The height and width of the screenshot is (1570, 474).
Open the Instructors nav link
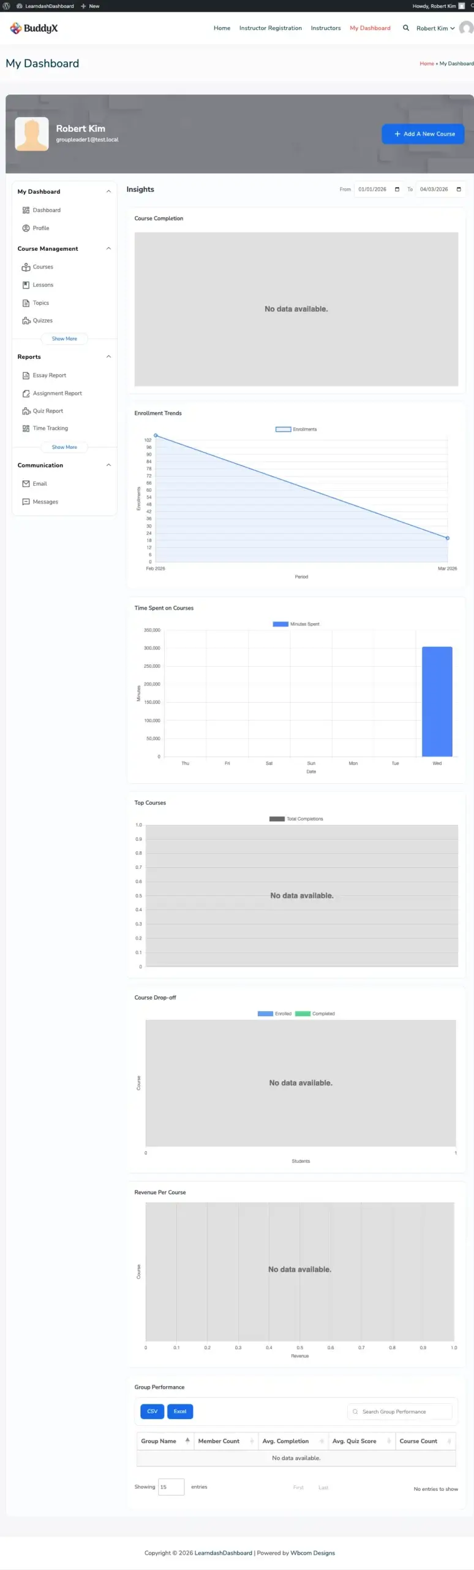tap(326, 28)
